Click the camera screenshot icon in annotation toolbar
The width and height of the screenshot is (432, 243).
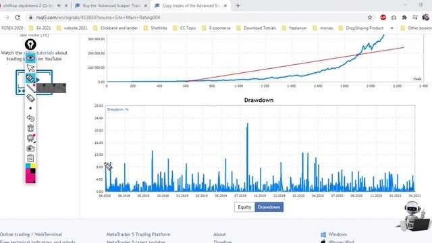click(30, 148)
